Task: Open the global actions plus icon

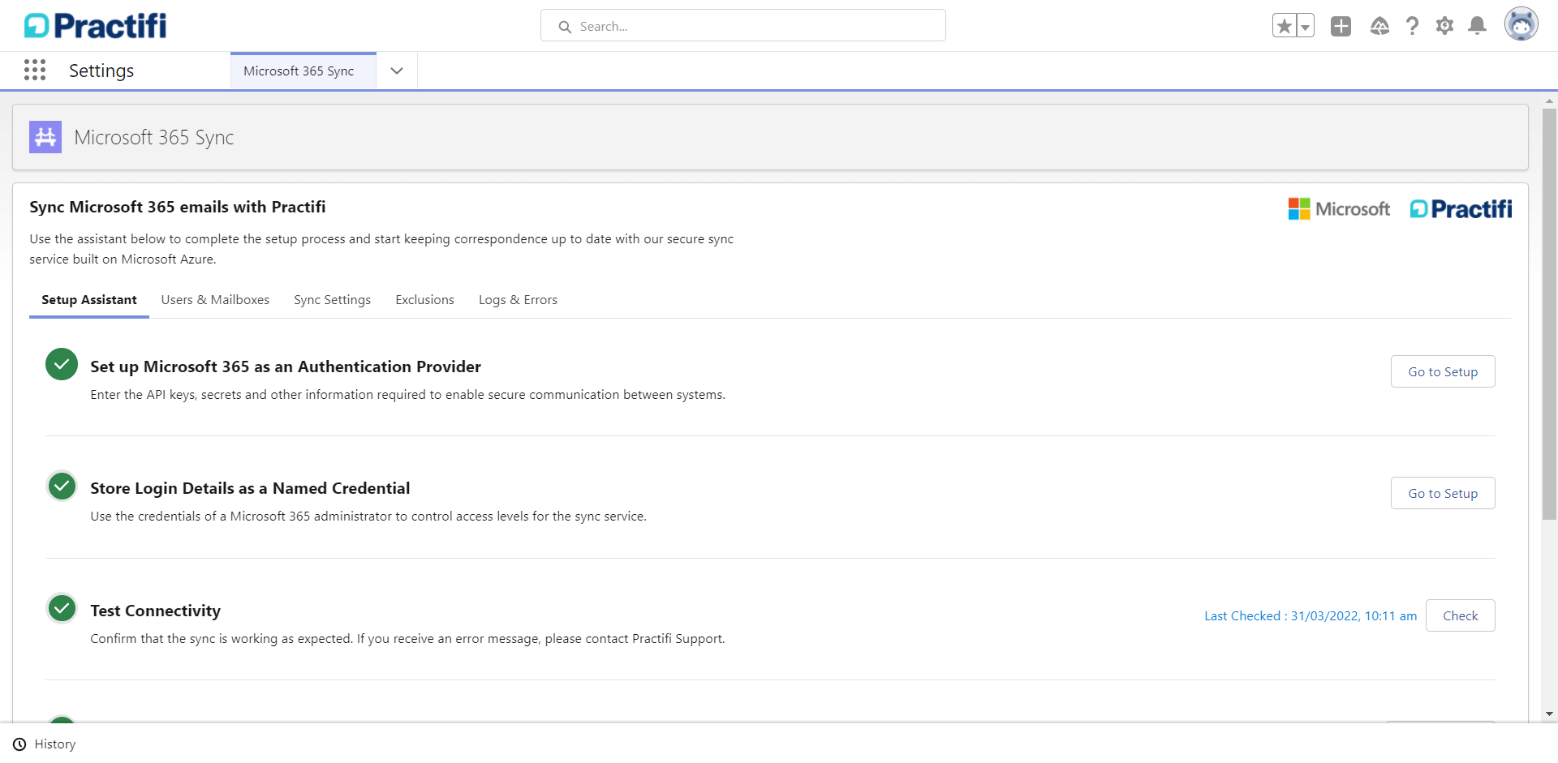Action: click(1341, 27)
